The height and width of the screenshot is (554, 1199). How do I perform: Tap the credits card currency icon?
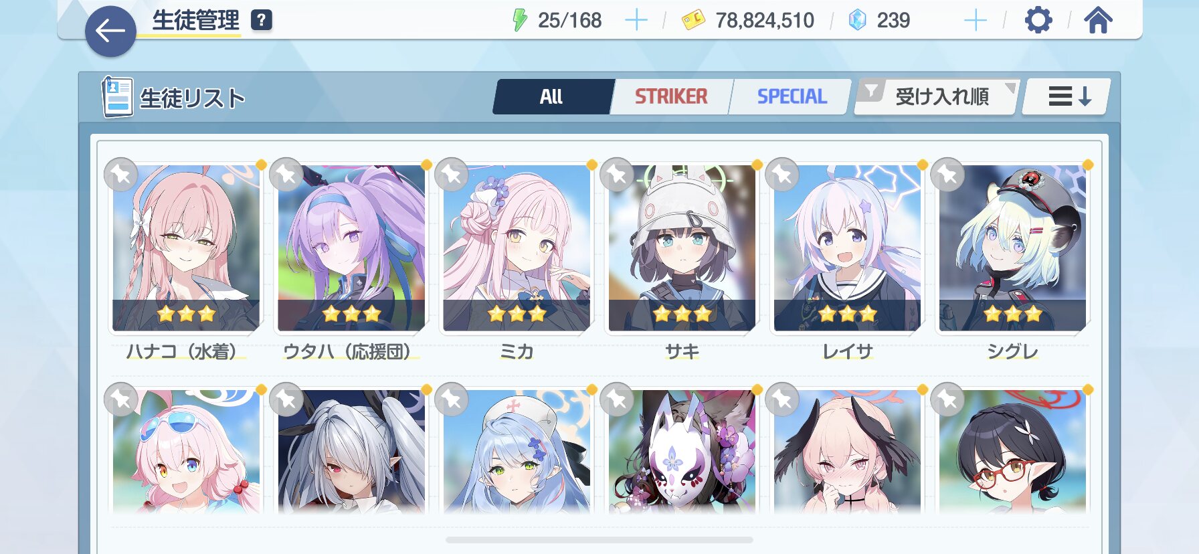[693, 20]
